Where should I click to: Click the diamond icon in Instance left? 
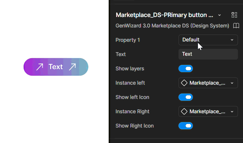pos(184,83)
